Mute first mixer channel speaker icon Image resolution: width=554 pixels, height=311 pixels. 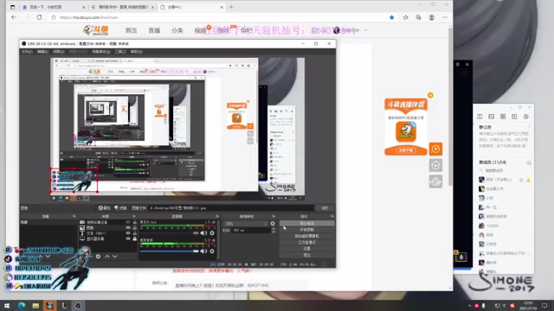coord(203,233)
